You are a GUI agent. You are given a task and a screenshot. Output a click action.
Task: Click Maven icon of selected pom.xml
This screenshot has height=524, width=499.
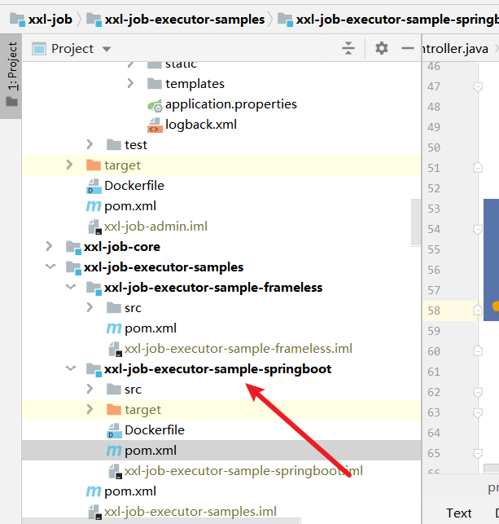point(114,451)
